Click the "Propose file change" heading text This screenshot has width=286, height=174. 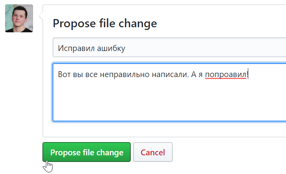point(105,23)
